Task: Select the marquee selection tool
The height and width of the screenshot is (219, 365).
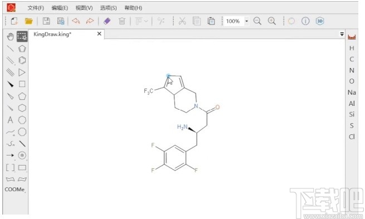Action: pos(22,37)
